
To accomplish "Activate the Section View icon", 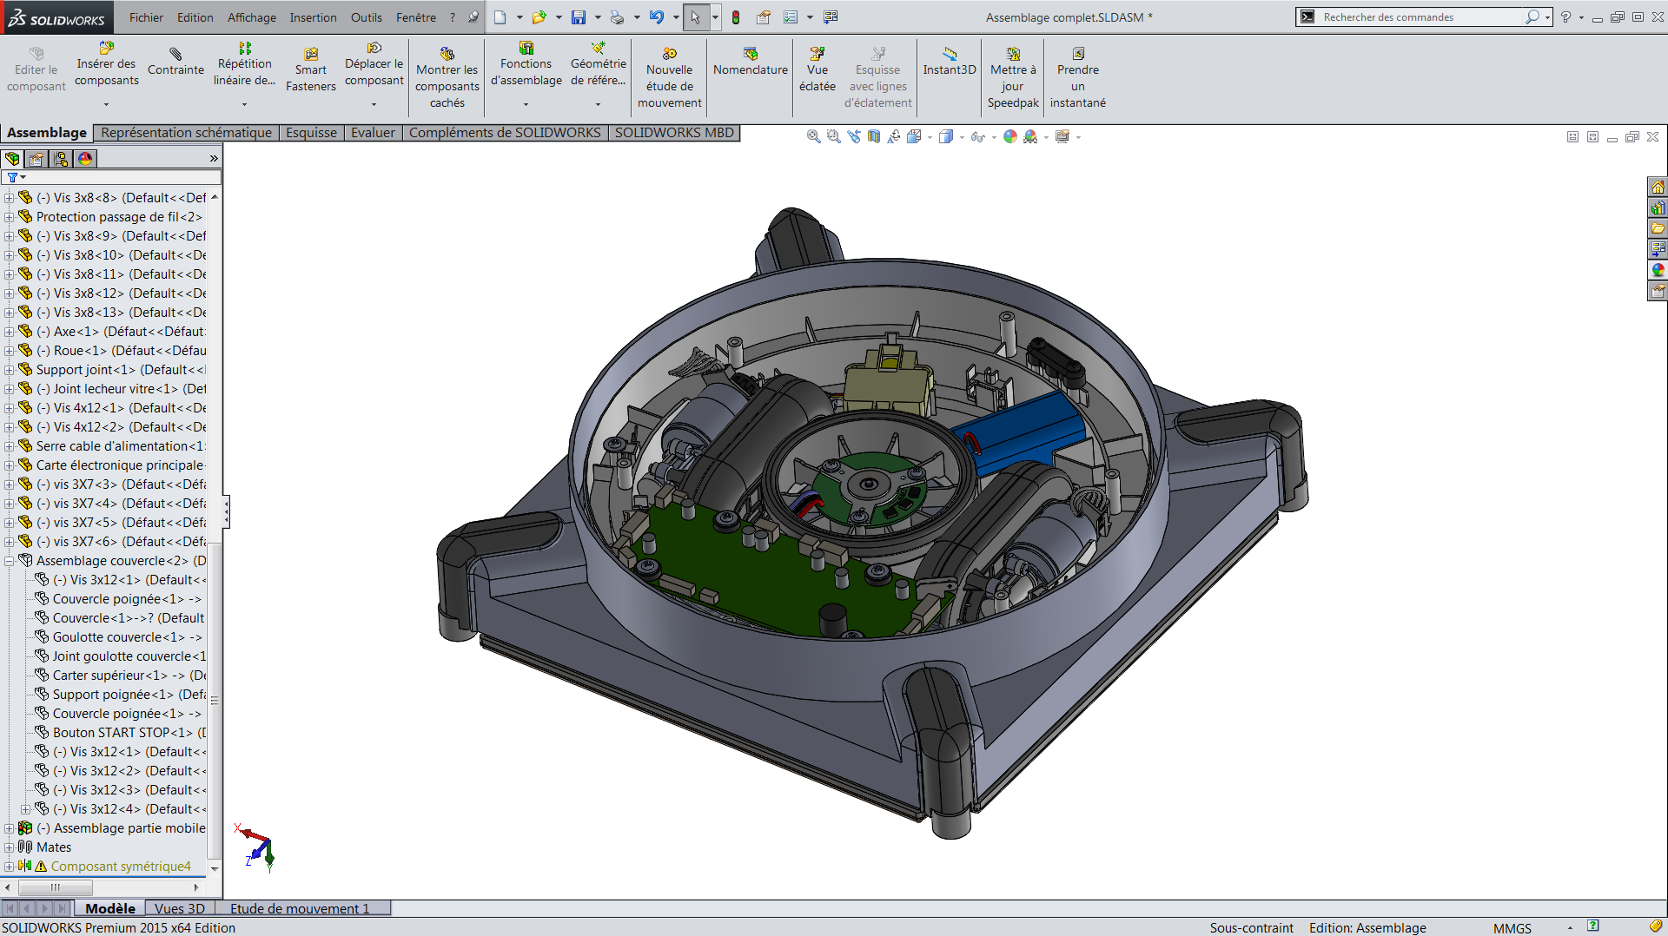I will [874, 136].
